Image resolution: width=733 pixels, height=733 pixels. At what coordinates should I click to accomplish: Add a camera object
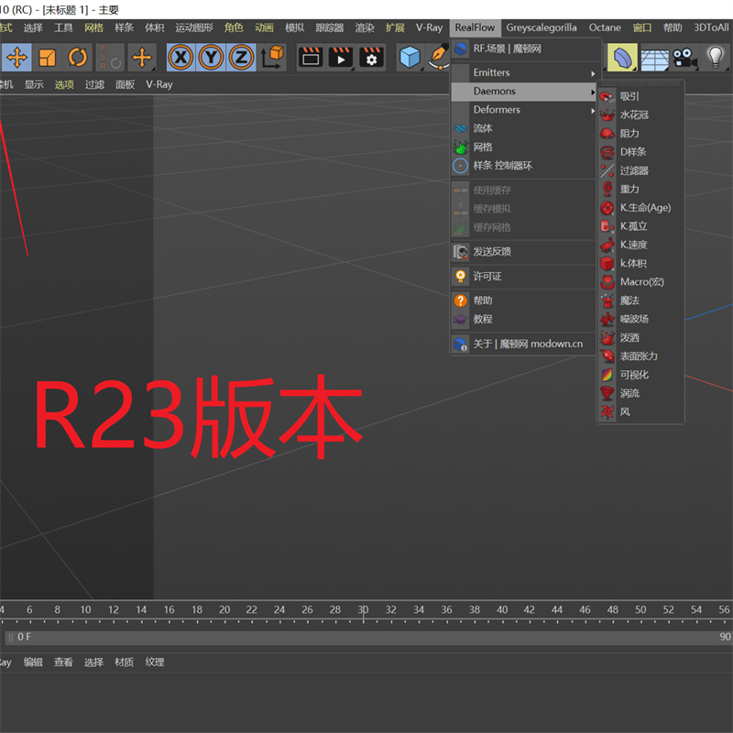click(684, 58)
